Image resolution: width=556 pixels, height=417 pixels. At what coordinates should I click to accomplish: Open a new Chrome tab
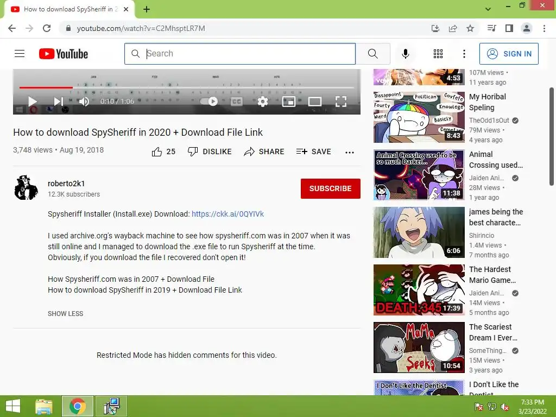147,9
